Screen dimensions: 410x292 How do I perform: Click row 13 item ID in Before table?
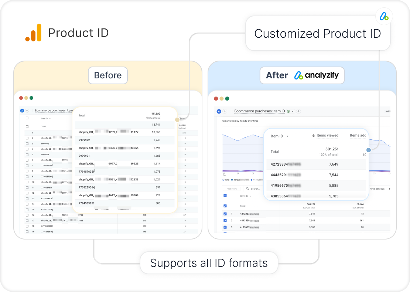[47, 198]
